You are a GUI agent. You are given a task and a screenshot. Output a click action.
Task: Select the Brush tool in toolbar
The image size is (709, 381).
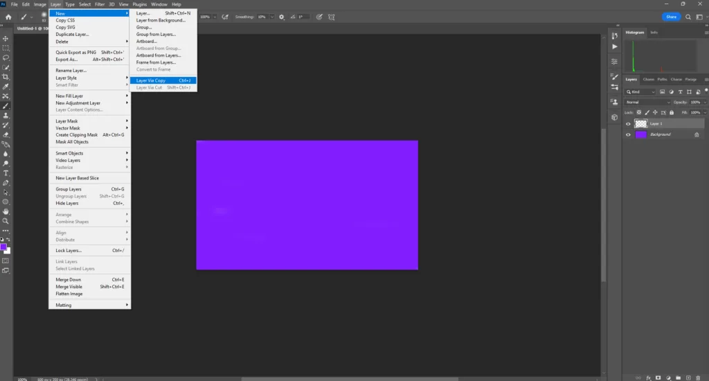6,106
